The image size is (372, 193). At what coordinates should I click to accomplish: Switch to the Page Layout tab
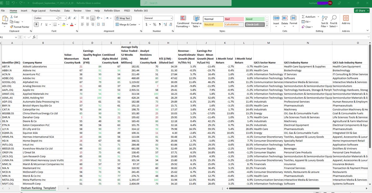(39, 11)
